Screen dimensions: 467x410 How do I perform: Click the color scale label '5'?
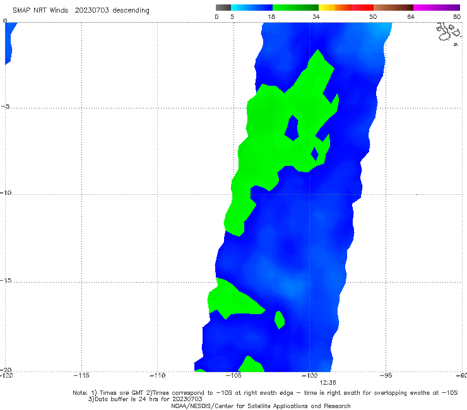coord(232,16)
